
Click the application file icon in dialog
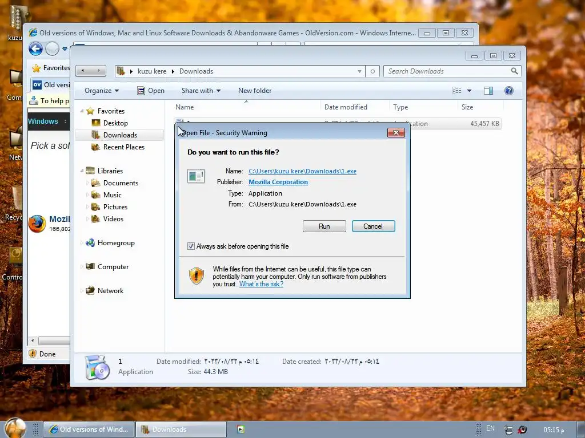tap(196, 176)
